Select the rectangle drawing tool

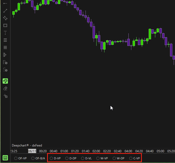pos(5,25)
